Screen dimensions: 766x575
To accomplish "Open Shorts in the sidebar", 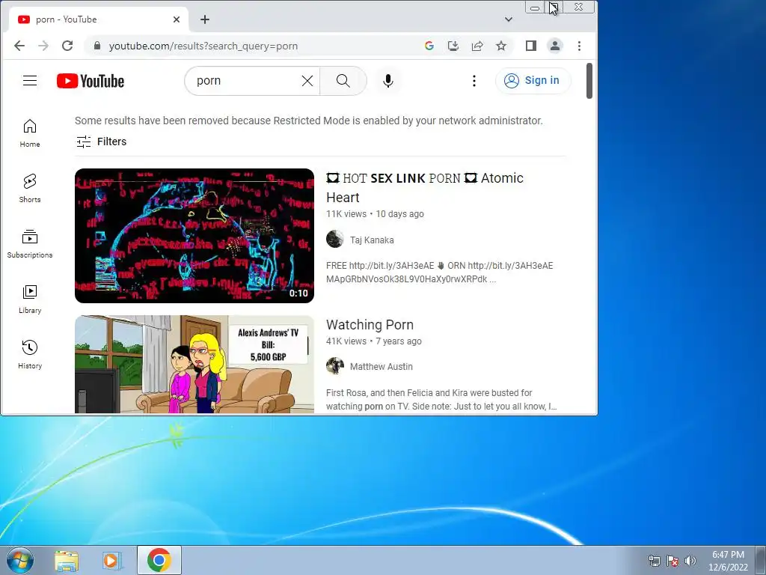I will 30,188.
